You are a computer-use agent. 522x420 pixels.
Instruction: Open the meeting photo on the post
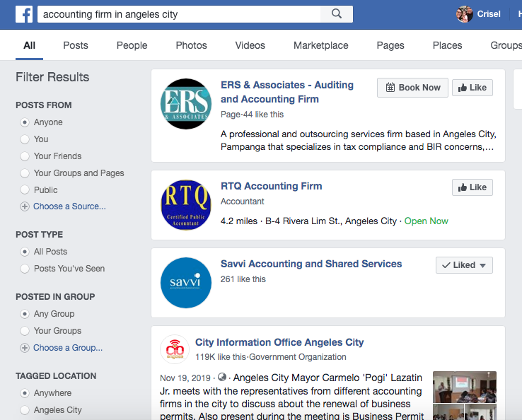point(465,387)
